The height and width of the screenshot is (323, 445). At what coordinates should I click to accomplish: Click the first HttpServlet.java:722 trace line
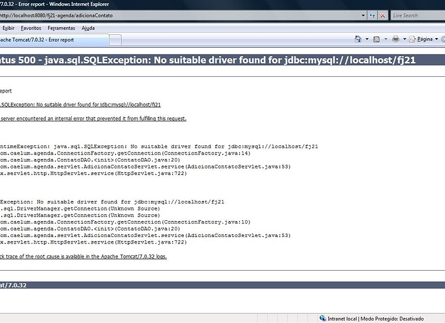tap(94, 173)
